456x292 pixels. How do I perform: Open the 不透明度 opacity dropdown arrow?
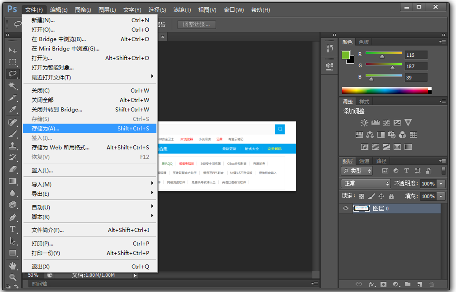[441, 184]
